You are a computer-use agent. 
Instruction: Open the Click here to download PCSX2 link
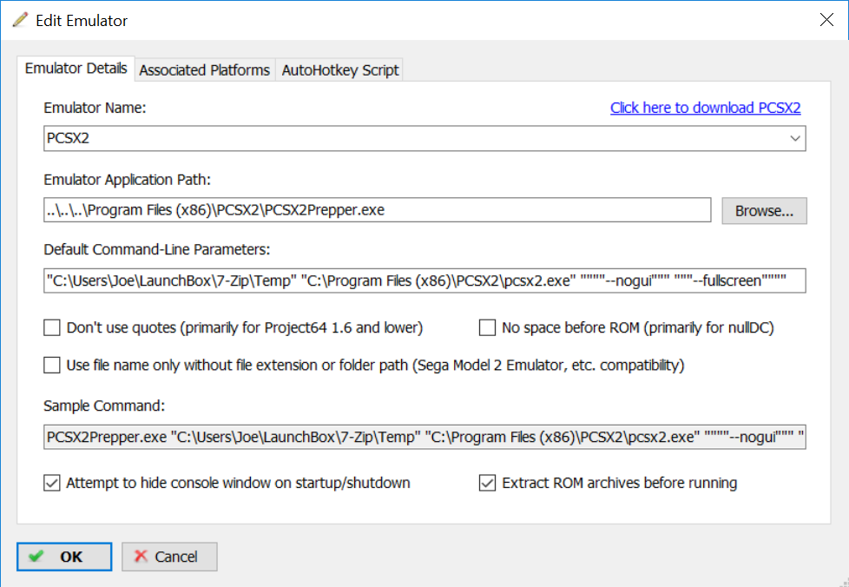(x=705, y=108)
